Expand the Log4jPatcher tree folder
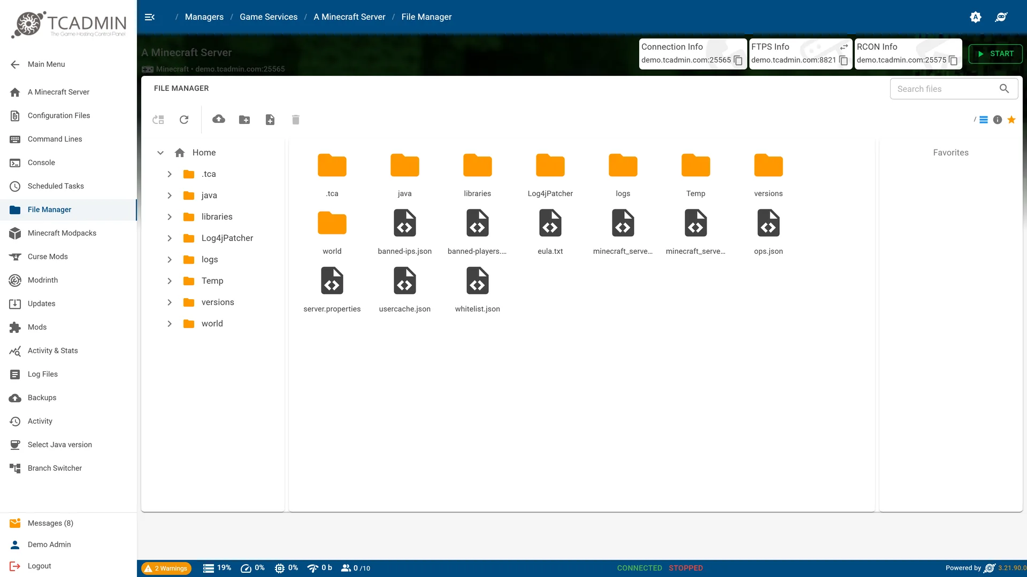 click(170, 238)
